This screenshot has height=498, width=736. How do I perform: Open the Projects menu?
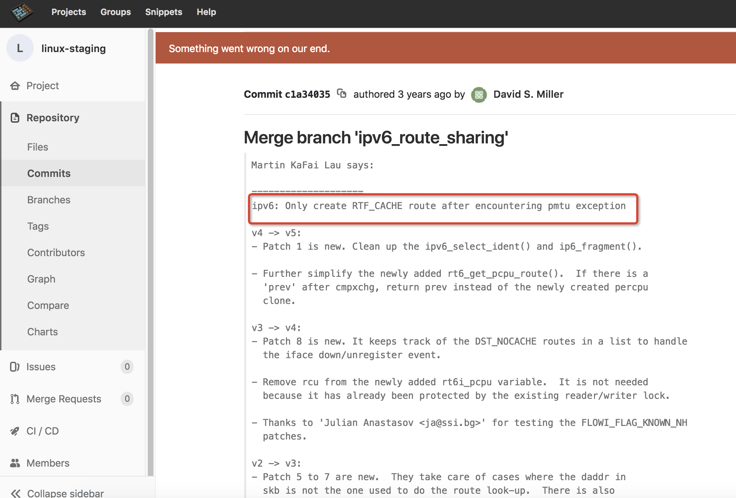[69, 12]
